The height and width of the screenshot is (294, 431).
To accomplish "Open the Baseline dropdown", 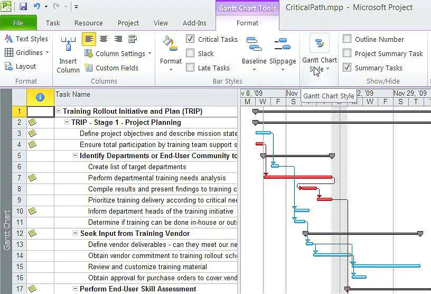I will pos(254,53).
